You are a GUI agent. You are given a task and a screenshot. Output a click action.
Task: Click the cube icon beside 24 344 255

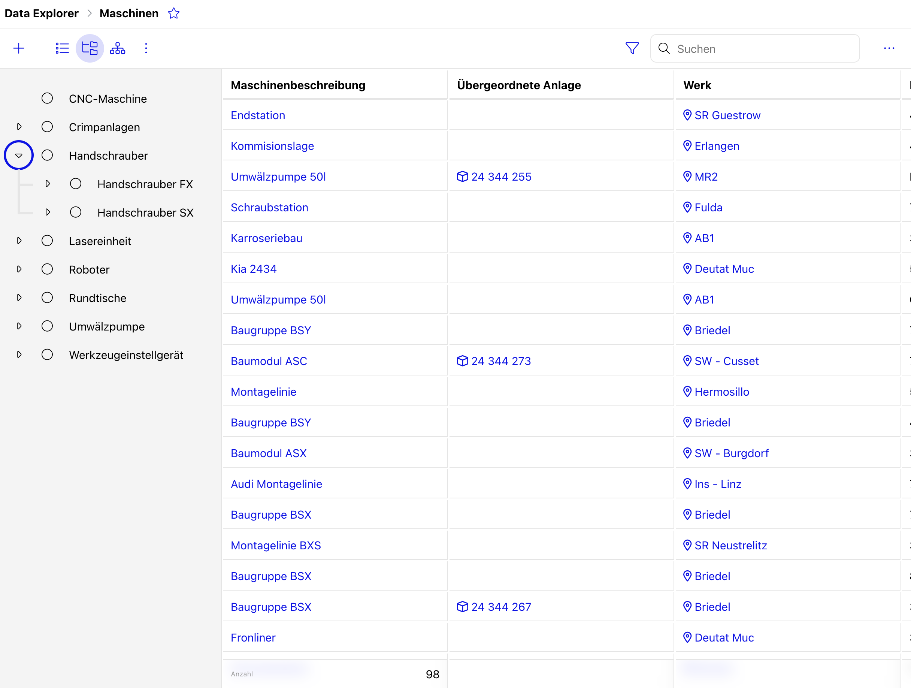tap(463, 177)
